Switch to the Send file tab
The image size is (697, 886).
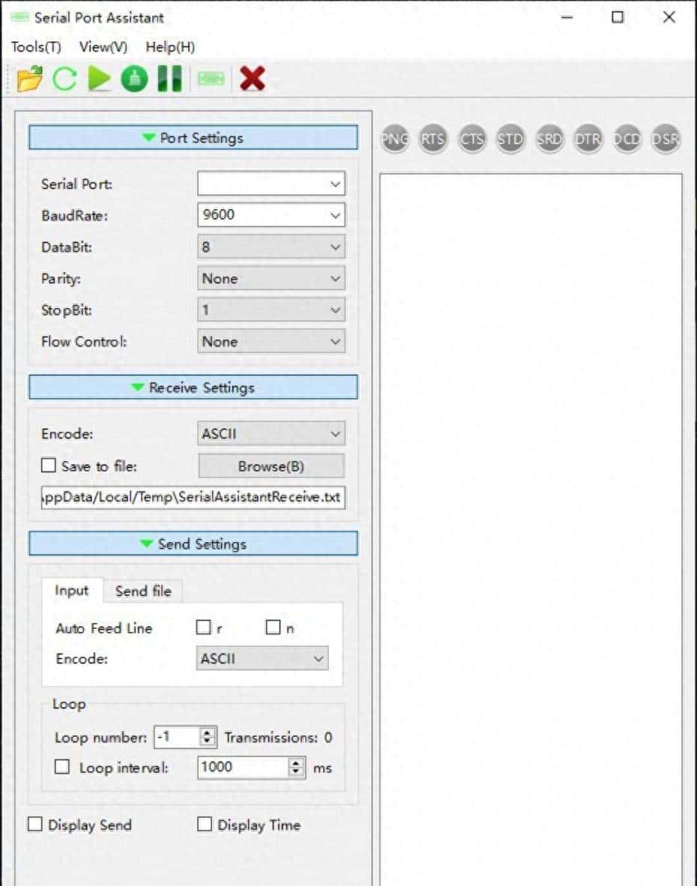[143, 591]
